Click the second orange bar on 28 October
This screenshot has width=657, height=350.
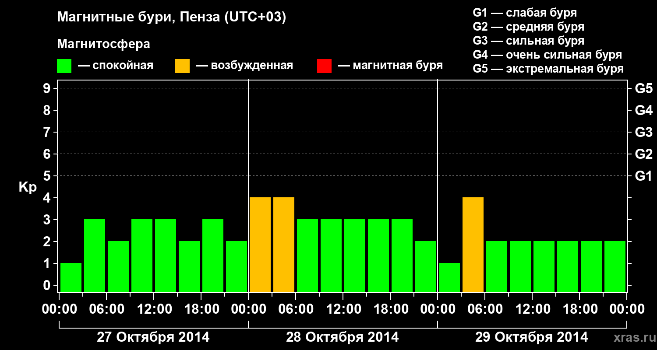point(284,245)
